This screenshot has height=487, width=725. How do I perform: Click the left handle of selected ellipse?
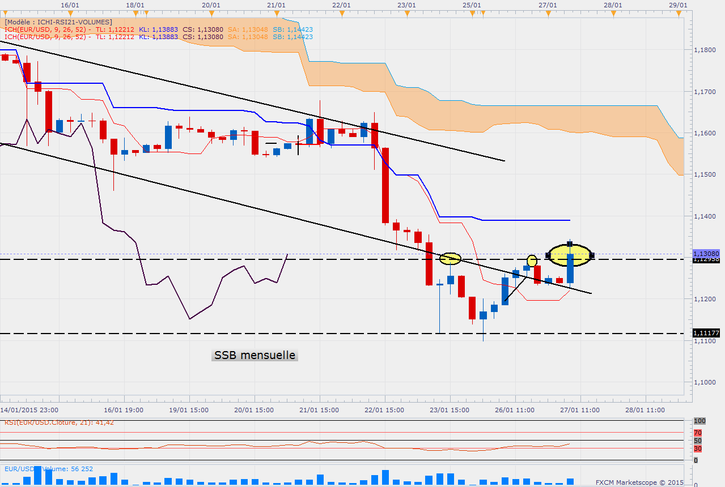tap(548, 255)
